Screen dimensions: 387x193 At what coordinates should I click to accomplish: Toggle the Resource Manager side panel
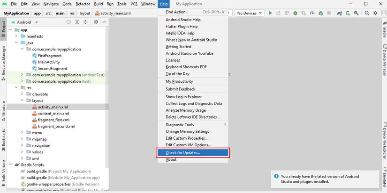coord(3,61)
